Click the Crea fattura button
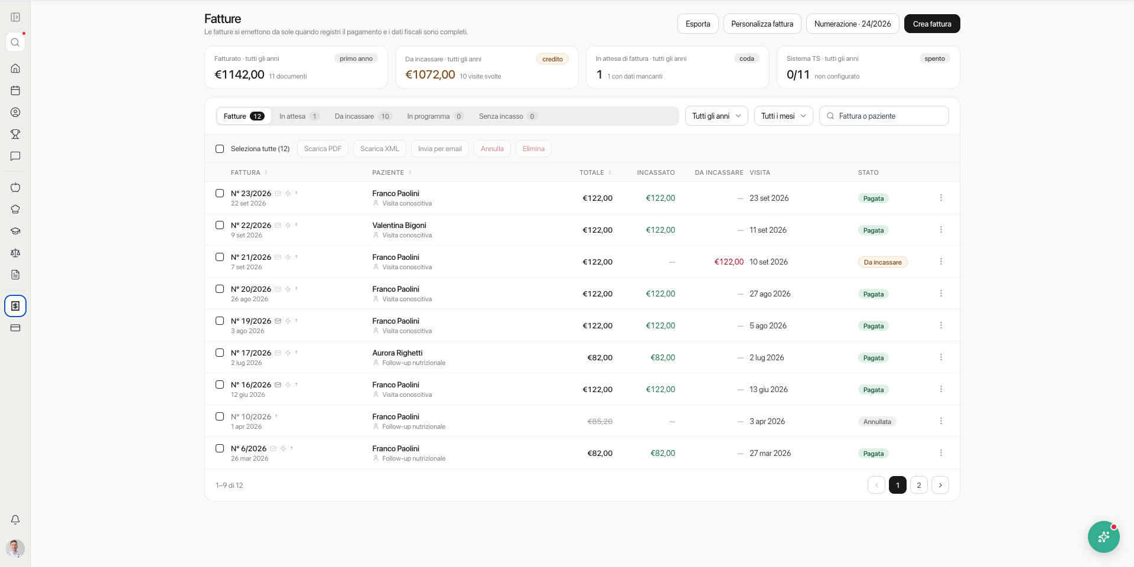 (932, 24)
